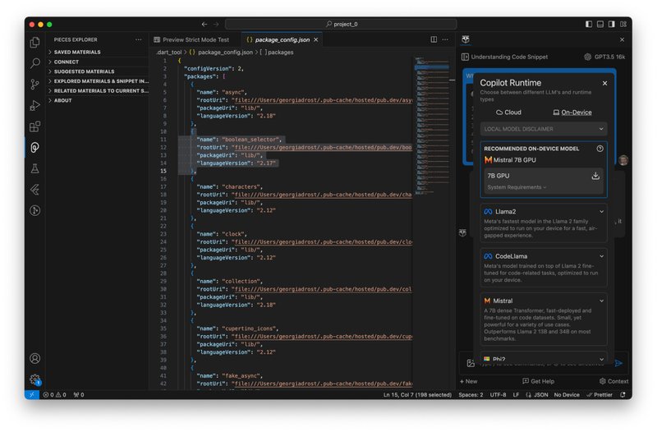This screenshot has height=432, width=657.
Task: Expand the Connect section
Action: tap(97, 62)
